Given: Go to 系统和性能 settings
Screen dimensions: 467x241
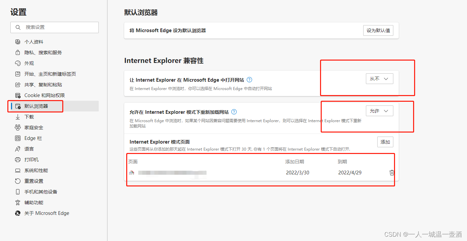Looking at the screenshot, I should [54, 170].
